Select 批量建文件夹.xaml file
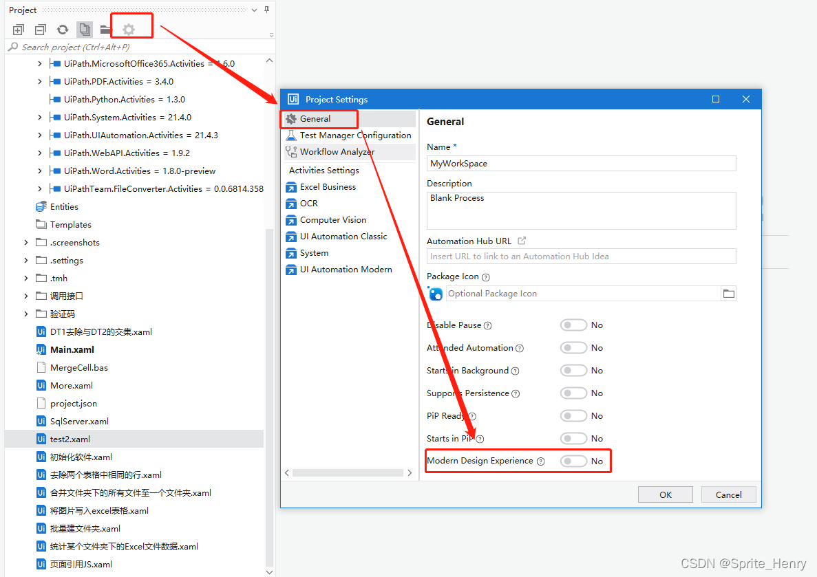The height and width of the screenshot is (577, 817). pos(85,529)
